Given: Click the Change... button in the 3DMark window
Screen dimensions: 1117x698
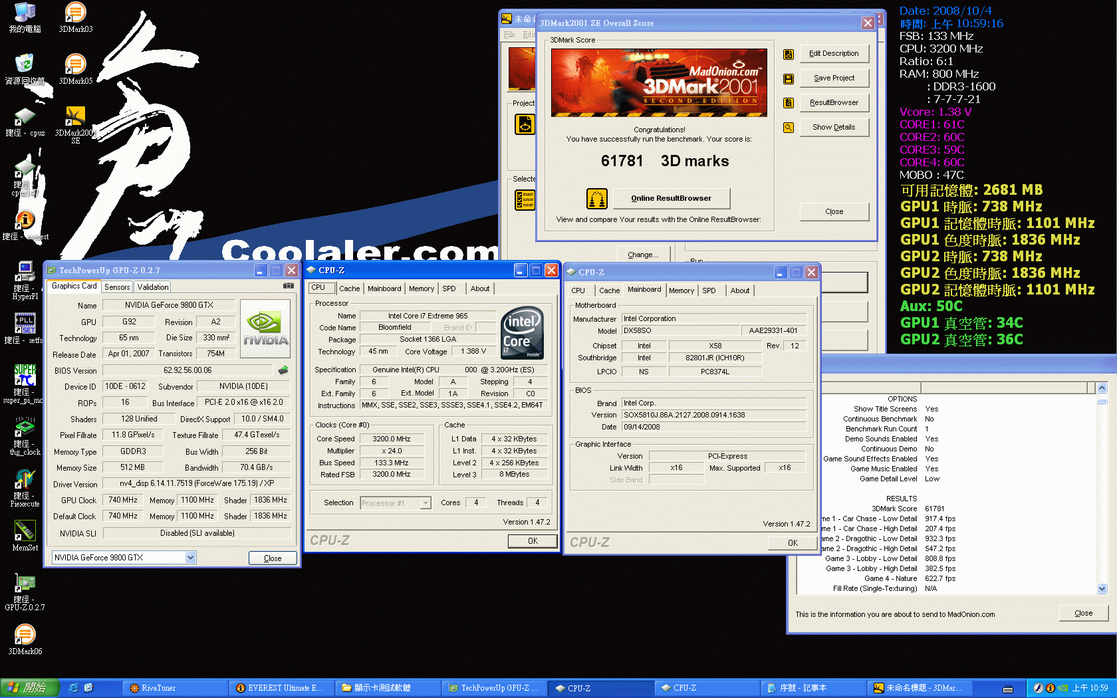Looking at the screenshot, I should coord(643,255).
